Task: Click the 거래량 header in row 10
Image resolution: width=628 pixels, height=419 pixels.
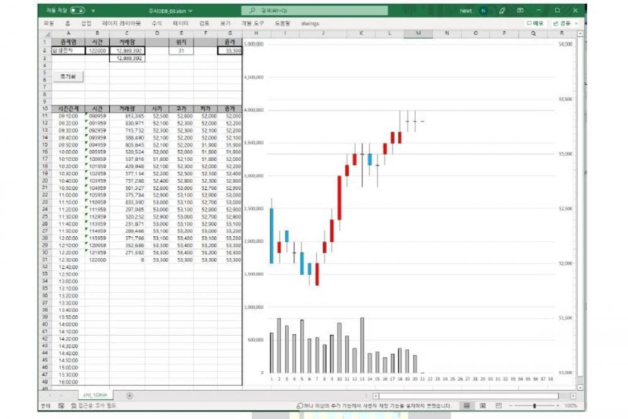Action: pos(127,109)
